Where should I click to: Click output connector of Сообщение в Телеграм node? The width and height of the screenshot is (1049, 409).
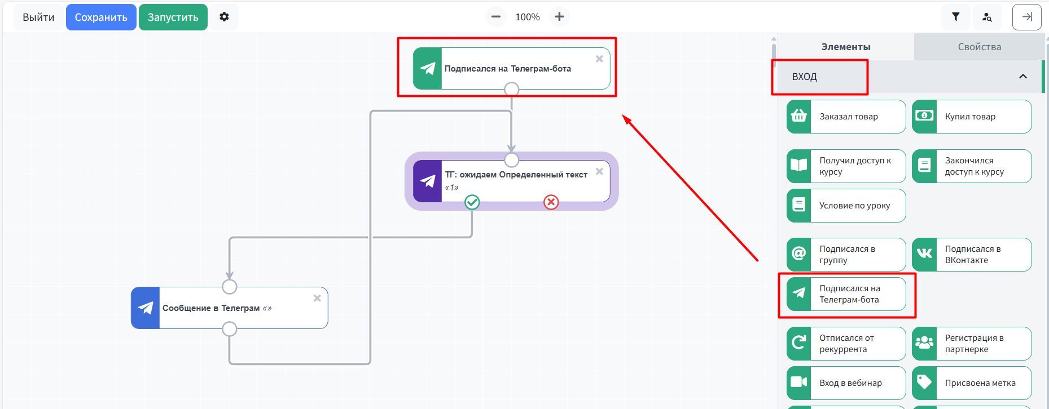(230, 329)
